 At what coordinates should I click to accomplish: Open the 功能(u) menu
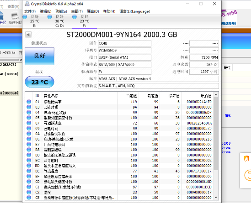(x=61, y=11)
